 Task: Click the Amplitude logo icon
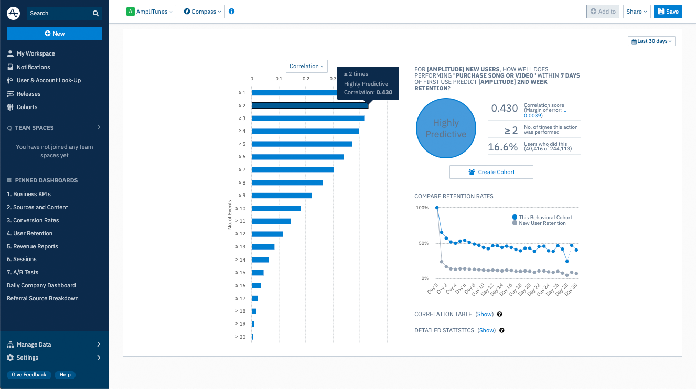click(x=13, y=13)
